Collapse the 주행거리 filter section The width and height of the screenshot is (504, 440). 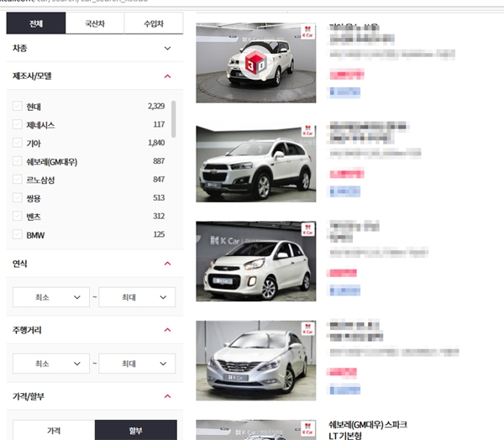[167, 330]
